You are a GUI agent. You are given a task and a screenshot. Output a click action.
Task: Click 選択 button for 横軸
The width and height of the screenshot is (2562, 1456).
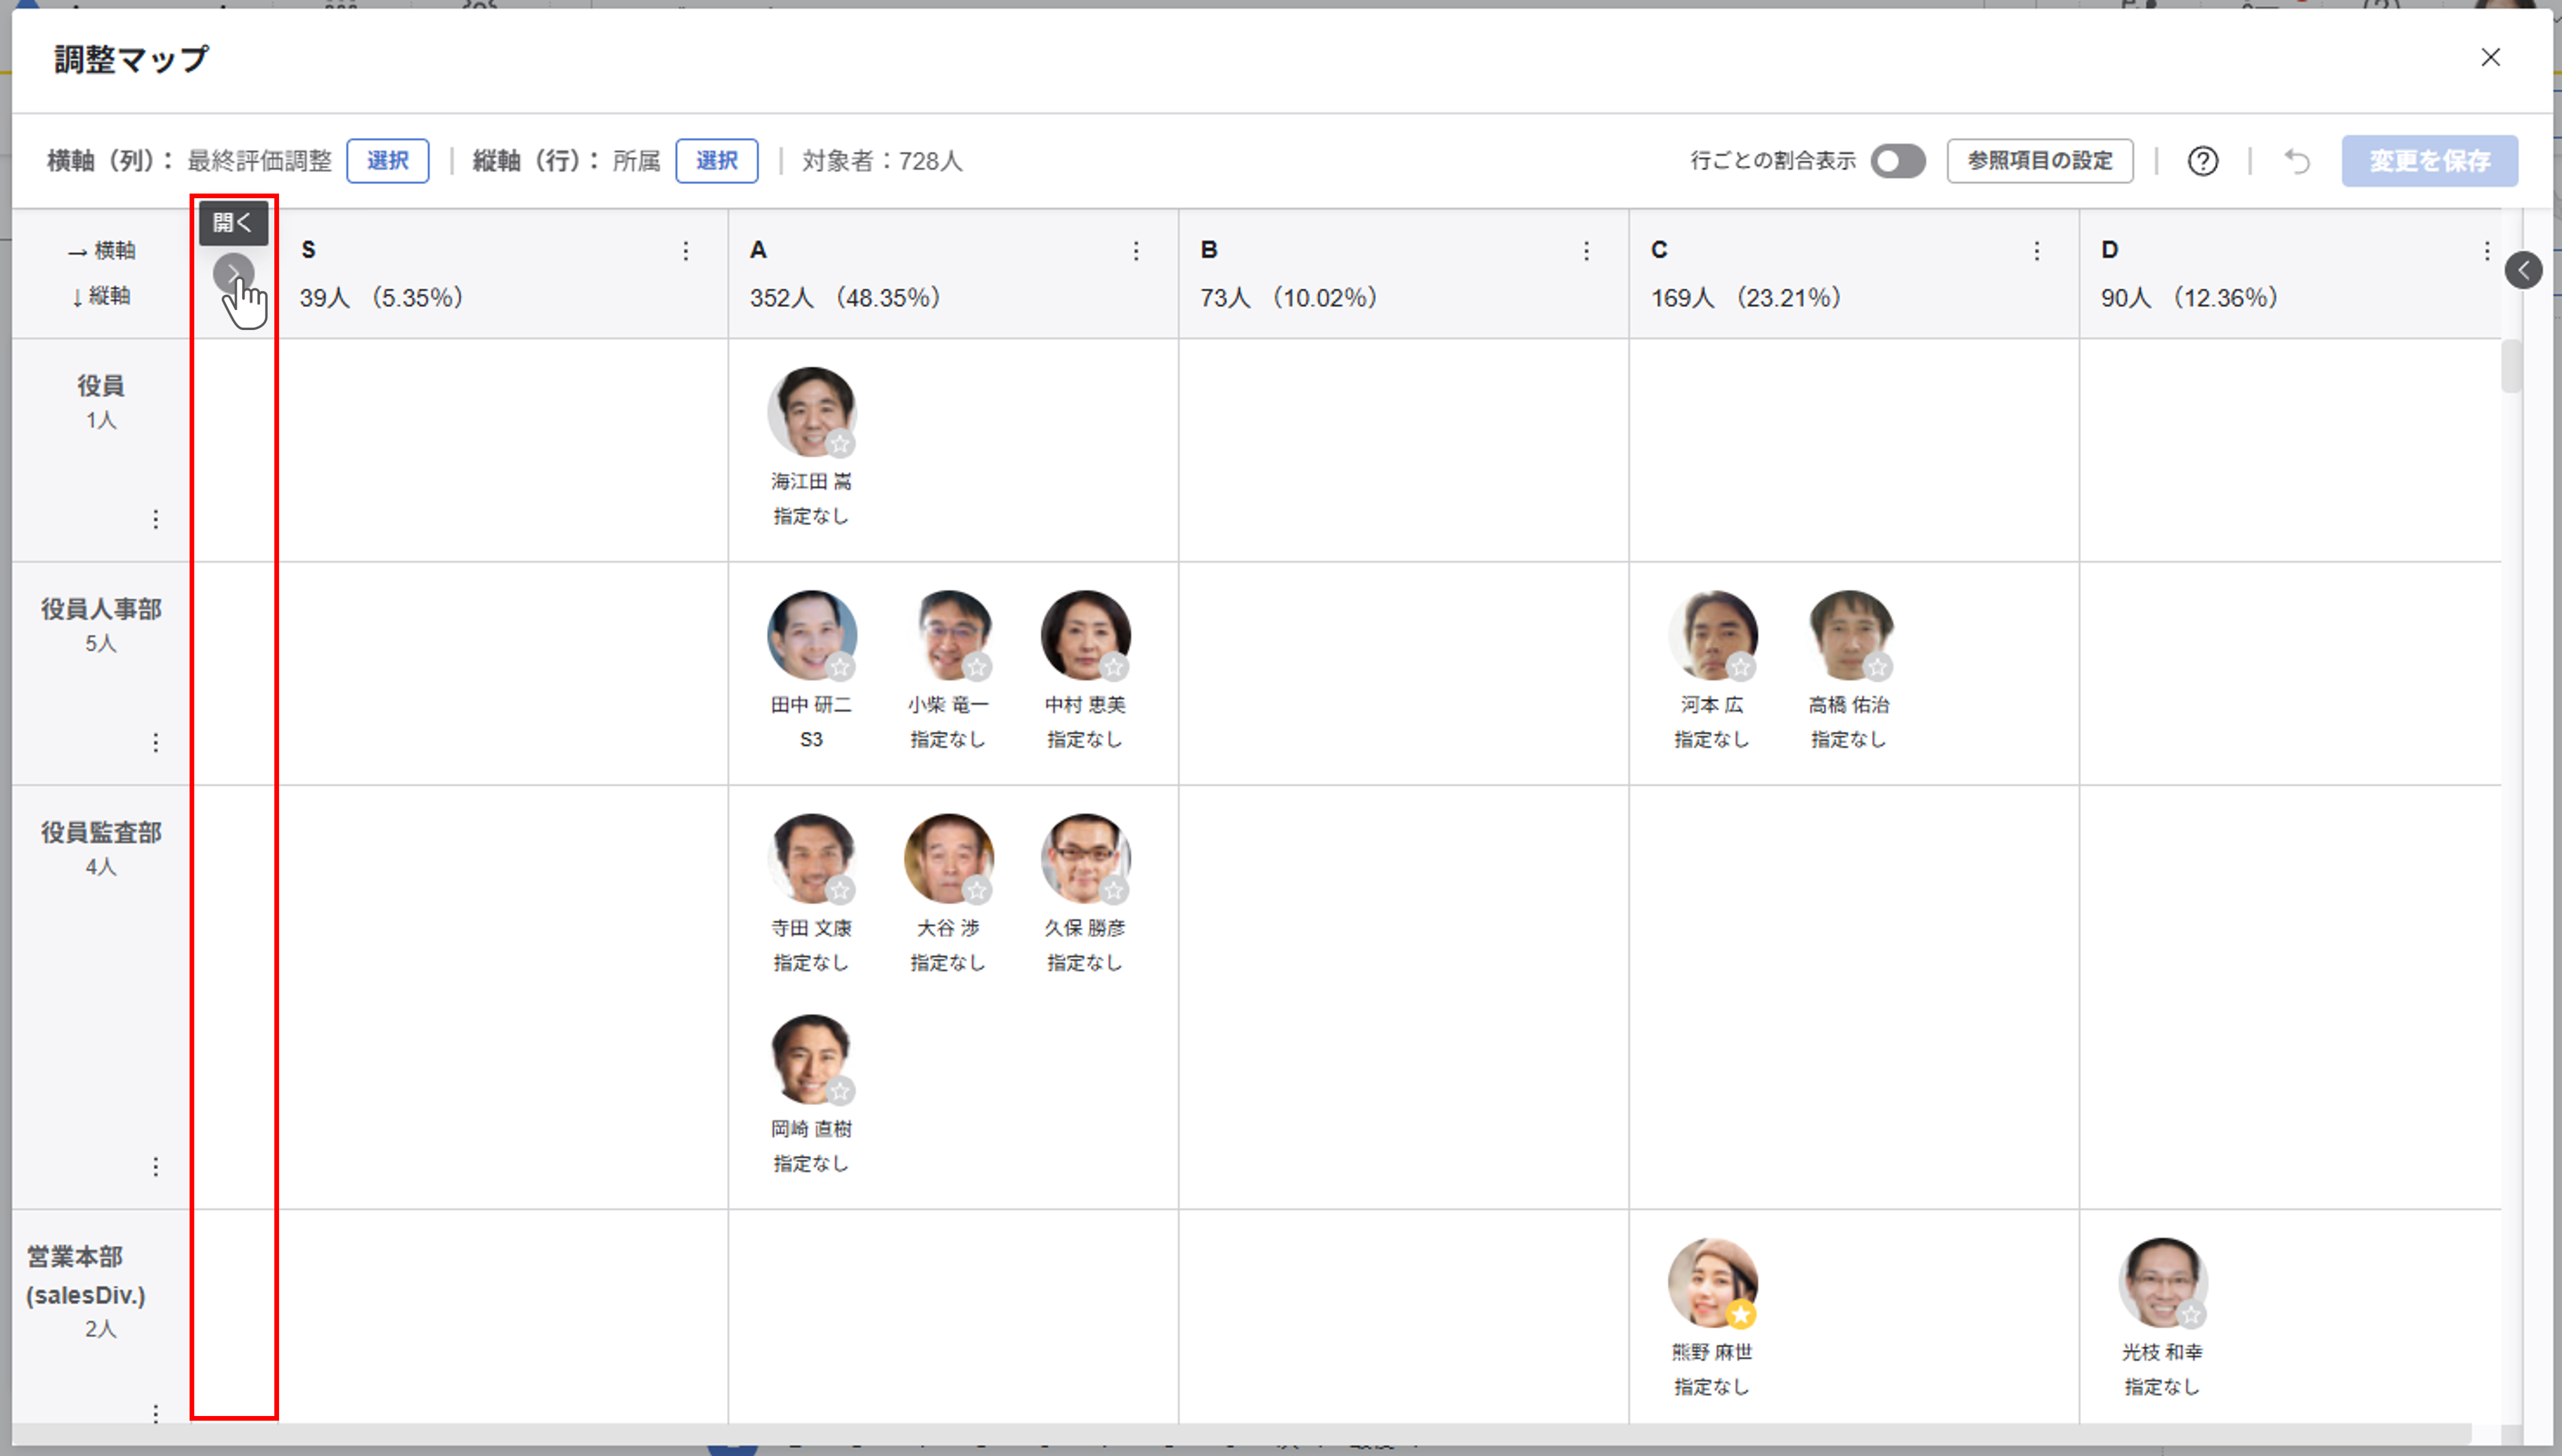[x=387, y=161]
